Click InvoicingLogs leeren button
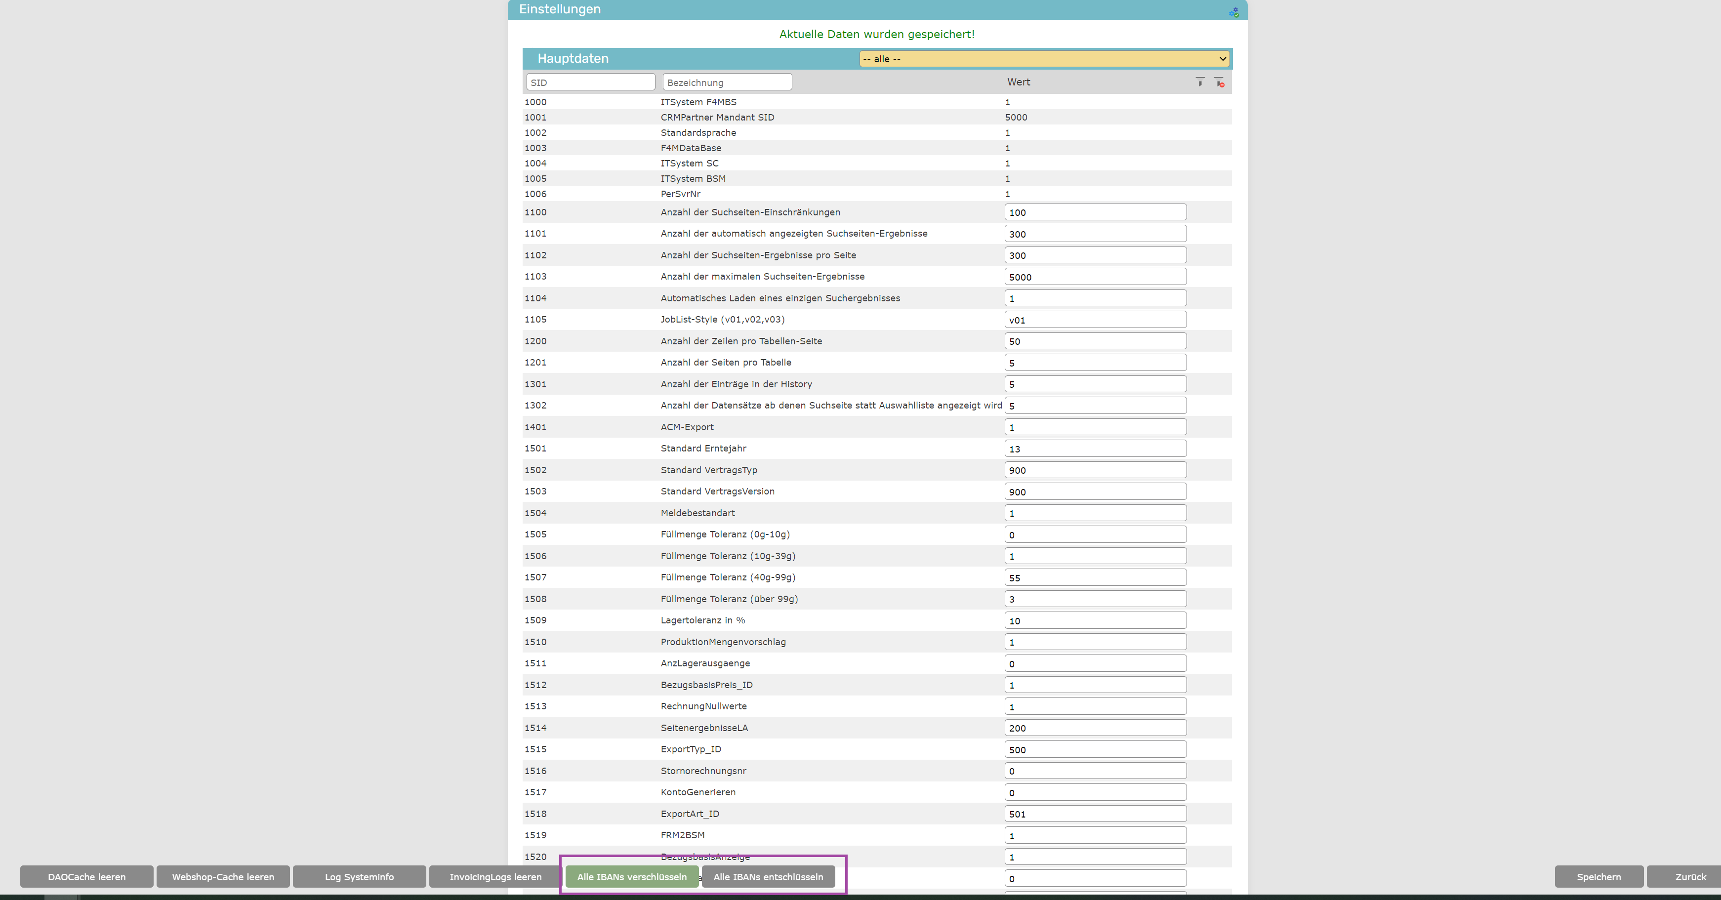Screen dimensions: 1721x900 tap(495, 877)
